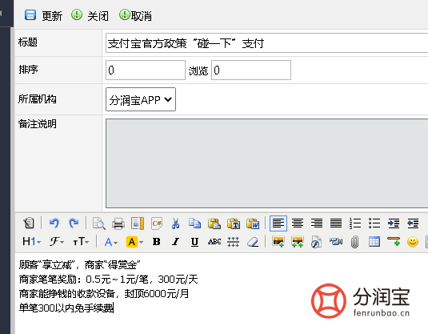Screen dimensions: 428x334
Task: Click the eraser remove-format icon
Action: pyautogui.click(x=253, y=242)
